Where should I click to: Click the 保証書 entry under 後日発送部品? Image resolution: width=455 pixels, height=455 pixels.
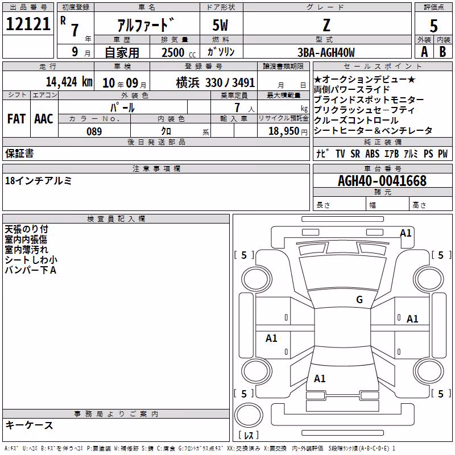pos(19,154)
